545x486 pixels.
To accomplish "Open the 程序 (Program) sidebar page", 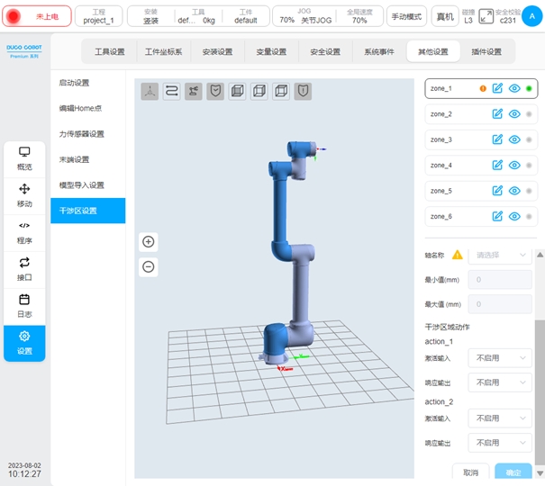I will click(x=24, y=231).
